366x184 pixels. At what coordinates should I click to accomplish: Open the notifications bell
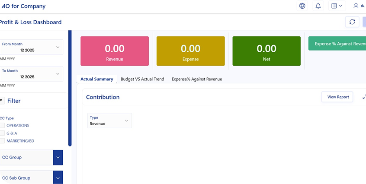point(318,6)
